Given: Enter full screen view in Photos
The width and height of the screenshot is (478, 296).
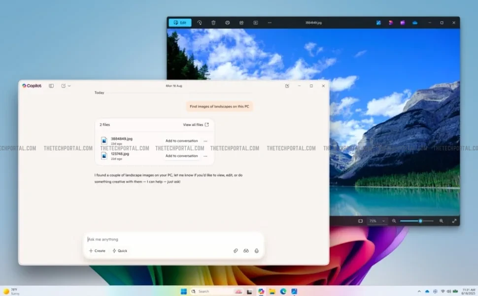Looking at the screenshot, I should point(454,221).
